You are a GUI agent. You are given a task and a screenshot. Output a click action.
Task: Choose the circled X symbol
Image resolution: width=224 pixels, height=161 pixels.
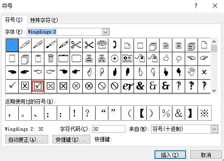click(x=76, y=86)
